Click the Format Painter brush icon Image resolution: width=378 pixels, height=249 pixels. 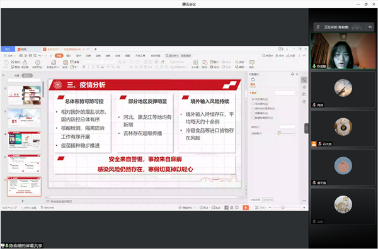coord(25,63)
